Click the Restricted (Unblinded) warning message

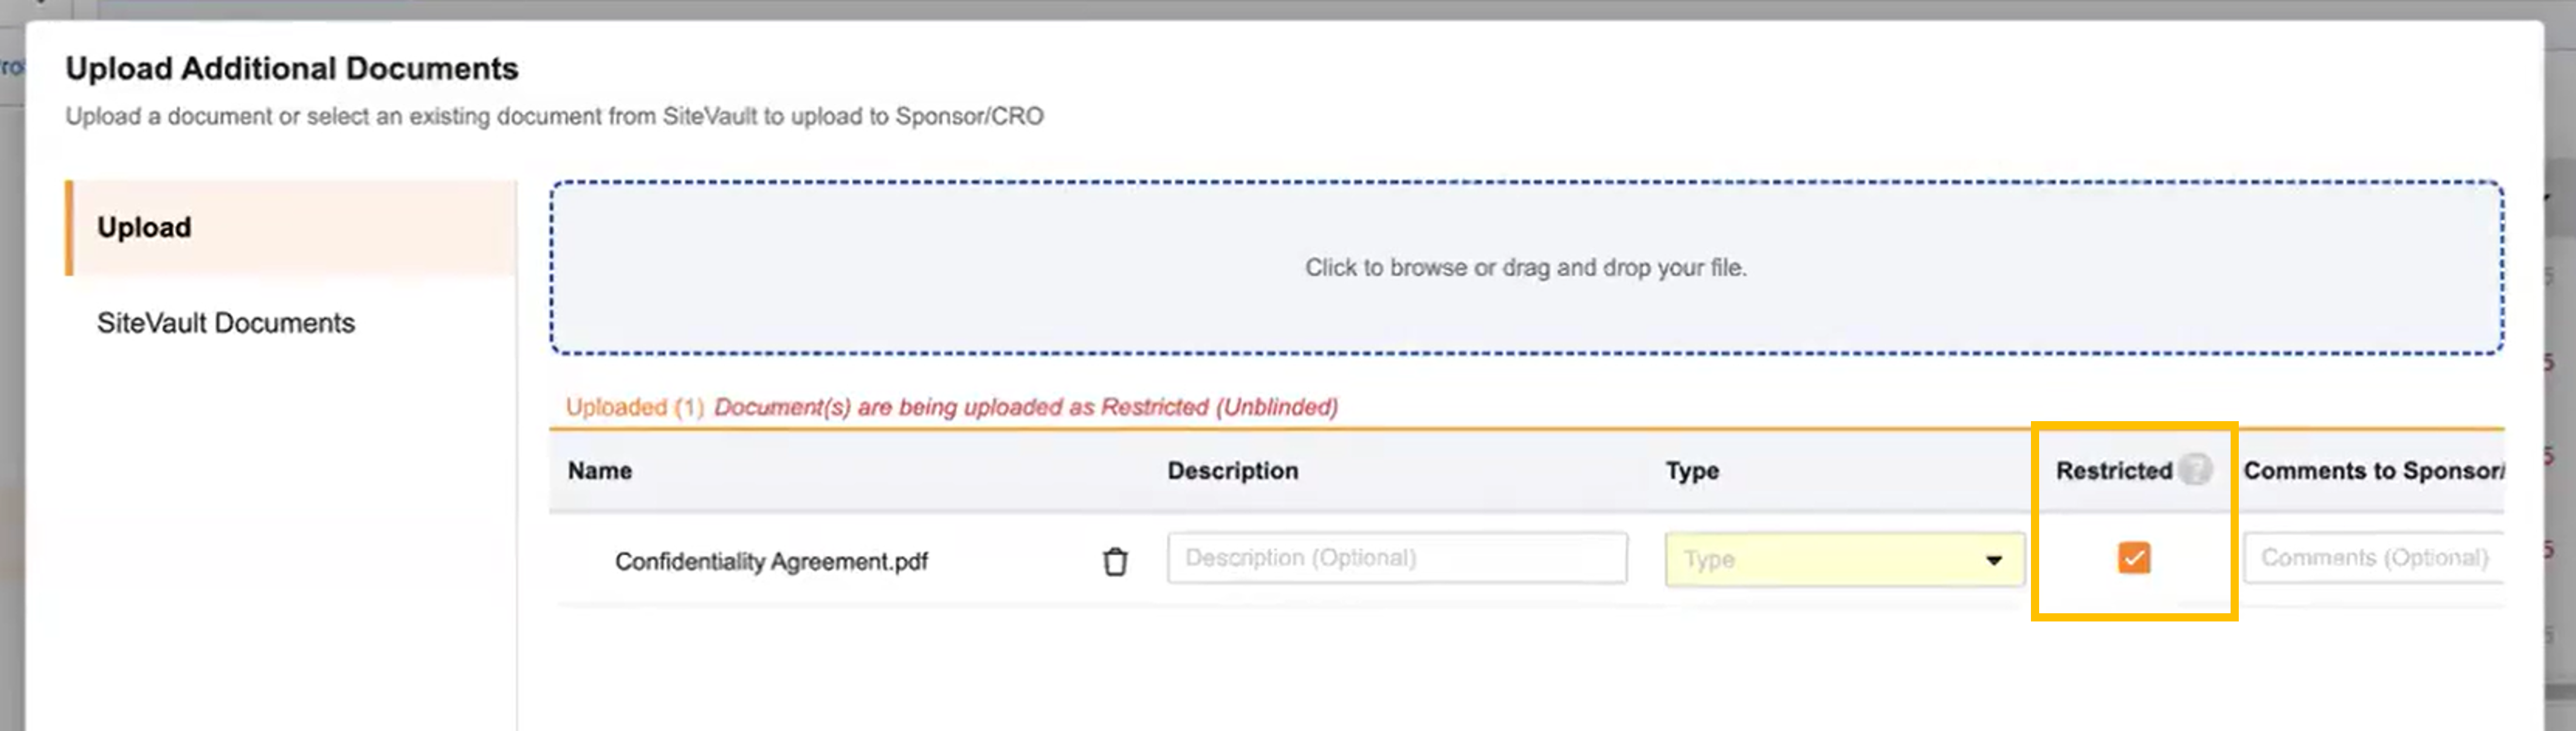(1025, 407)
